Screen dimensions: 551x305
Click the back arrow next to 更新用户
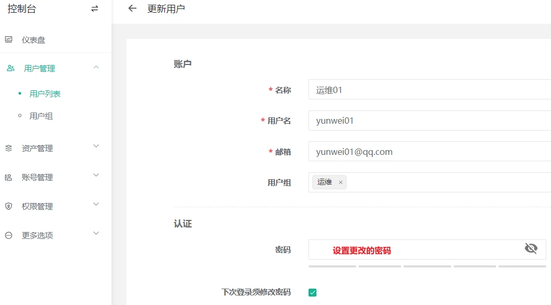(132, 8)
